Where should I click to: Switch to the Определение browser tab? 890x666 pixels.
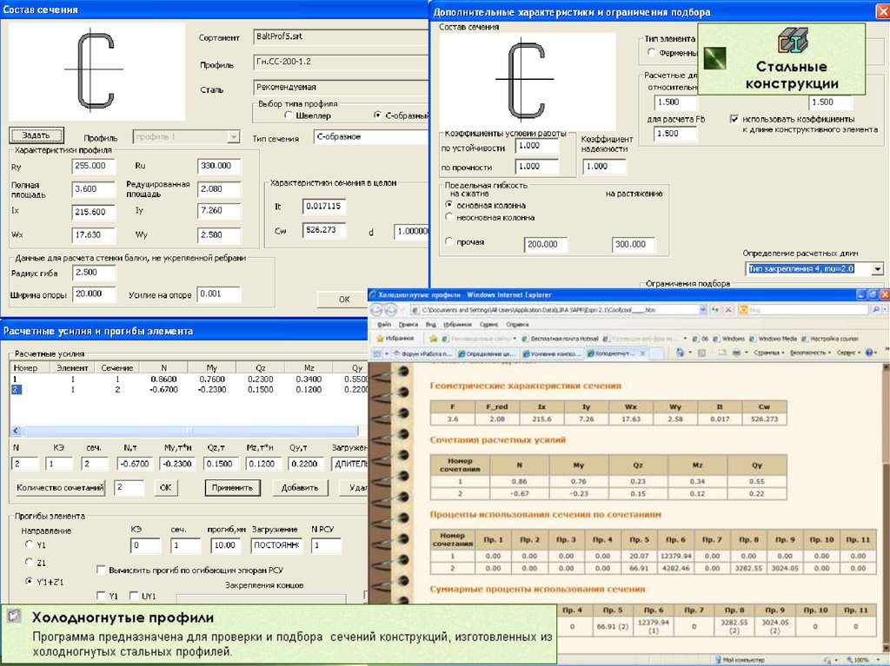[486, 353]
